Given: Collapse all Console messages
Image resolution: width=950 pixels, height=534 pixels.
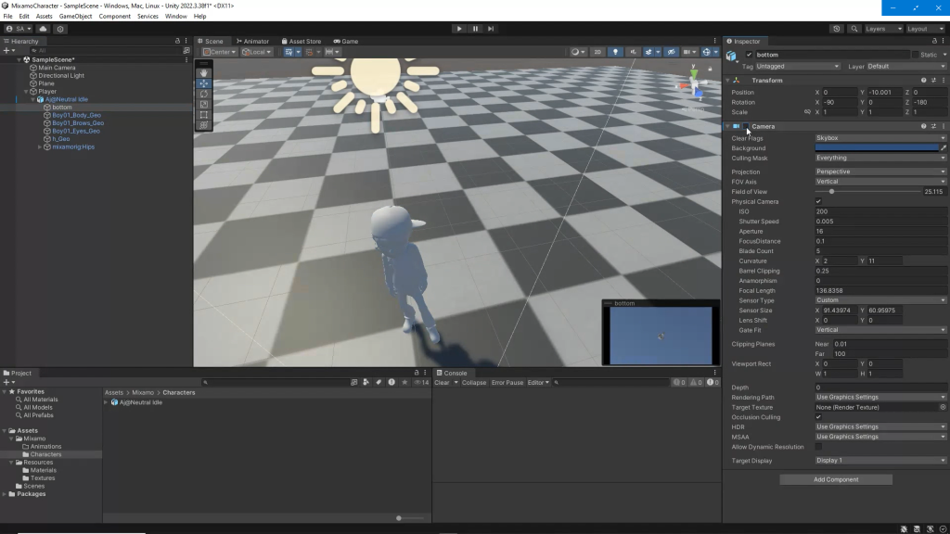Looking at the screenshot, I should coord(476,381).
